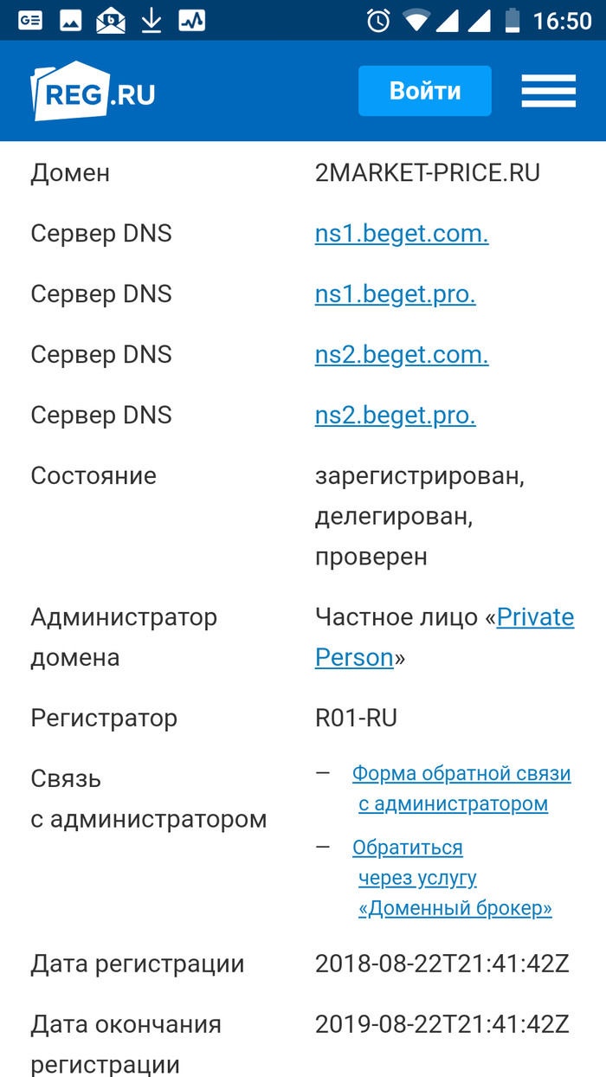Click the REG.RU logo

click(93, 91)
